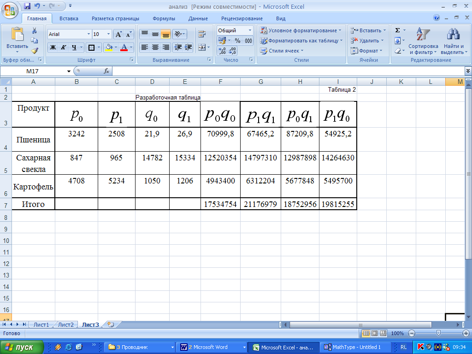Increase cell indent
Viewport: 472px width, 354px height.
coord(189,47)
